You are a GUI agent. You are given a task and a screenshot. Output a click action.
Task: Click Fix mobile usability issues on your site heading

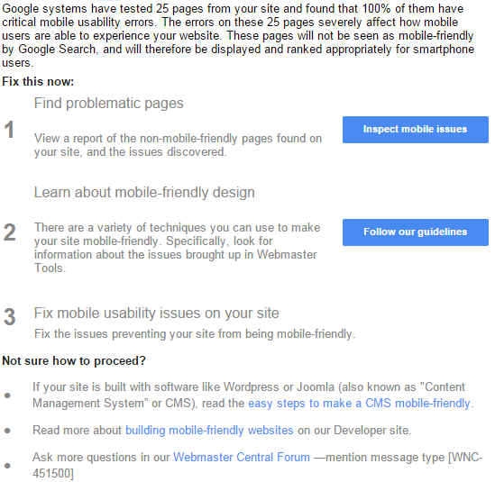tap(157, 314)
